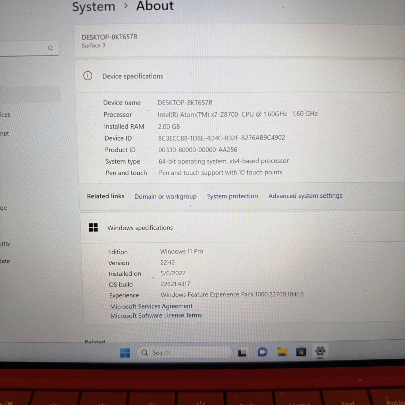Select the device name value DESKTOP-8KT657R

click(185, 103)
